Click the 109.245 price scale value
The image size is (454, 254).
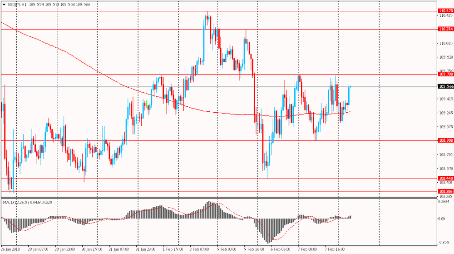(446, 113)
